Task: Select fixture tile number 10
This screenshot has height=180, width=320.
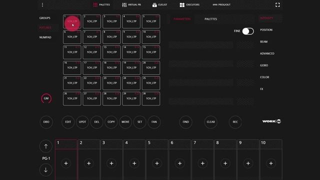Action: [151, 37]
